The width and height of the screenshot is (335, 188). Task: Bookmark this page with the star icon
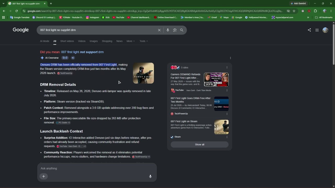coord(294,11)
